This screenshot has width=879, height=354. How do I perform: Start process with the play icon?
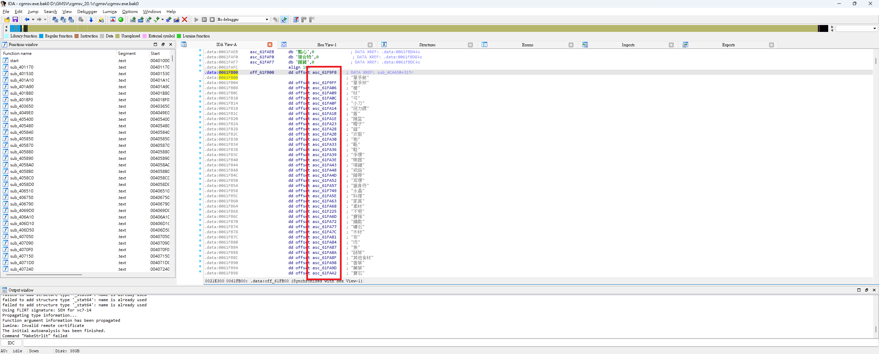click(196, 20)
